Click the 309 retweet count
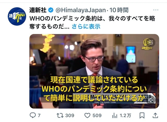The width and height of the screenshot is (167, 122). pos(70,115)
